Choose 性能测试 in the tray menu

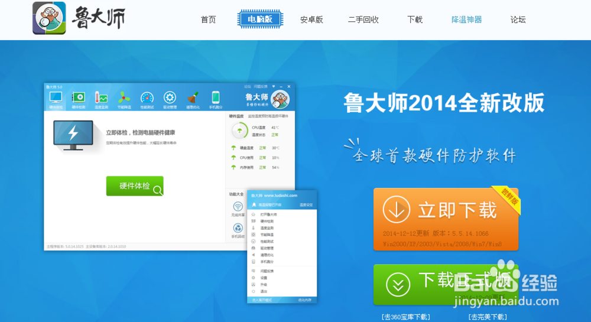pos(267,242)
